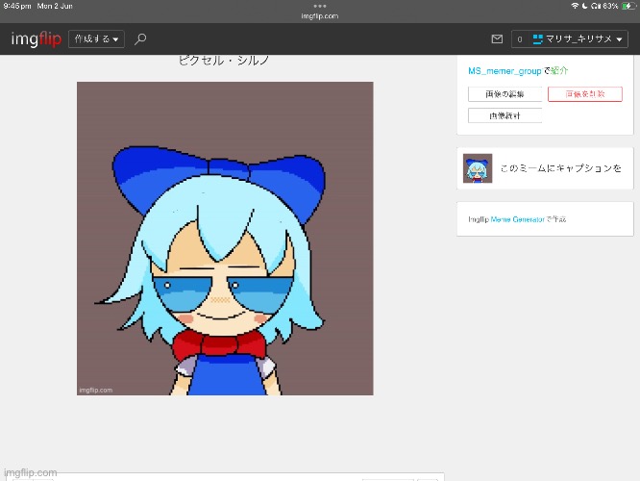Click the pixel Cirno main image

225,239
